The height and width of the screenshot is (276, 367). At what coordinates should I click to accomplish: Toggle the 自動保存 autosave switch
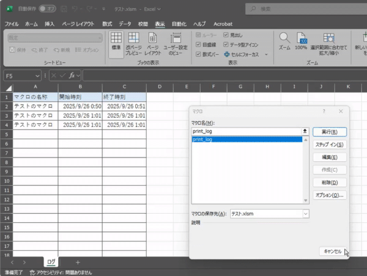[x=47, y=9]
